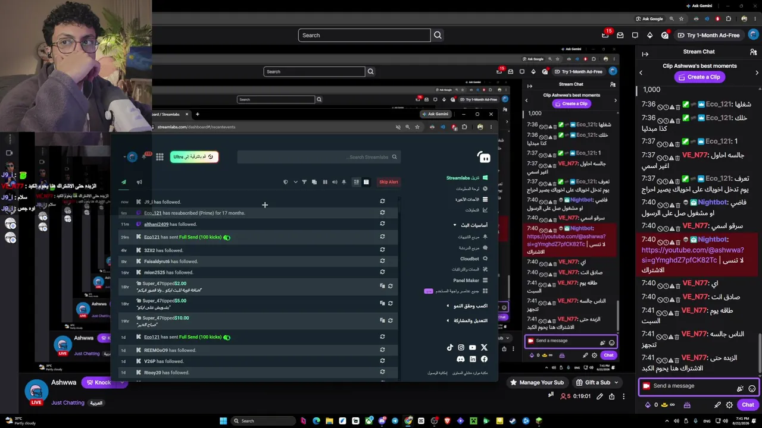Share the stream via share icon
762x428 pixels.
[x=611, y=396]
